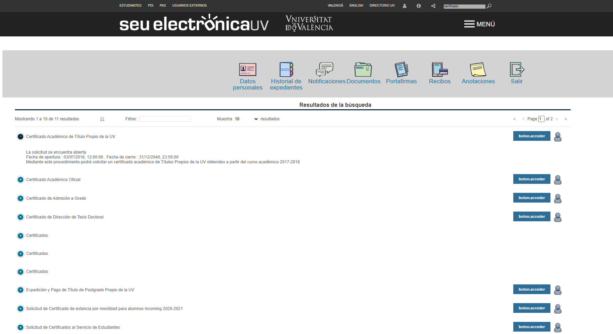The image size is (613, 334).
Task: Open Historial de expedientes icon
Action: [286, 70]
